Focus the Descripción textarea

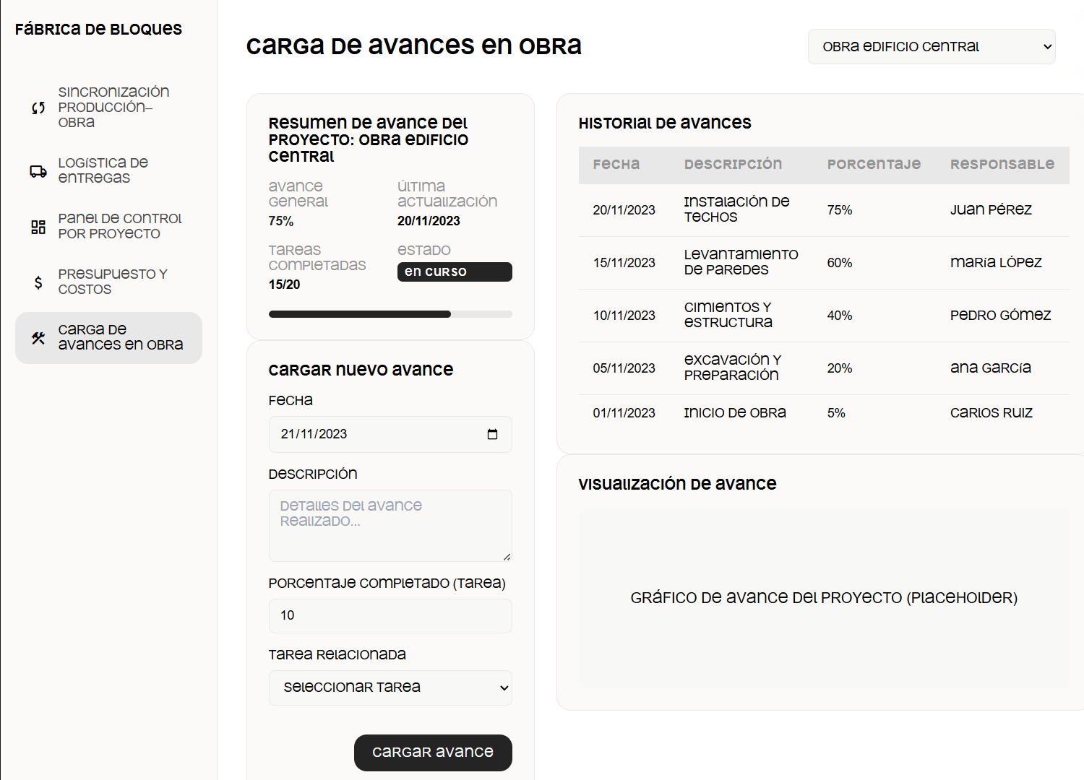pos(390,526)
